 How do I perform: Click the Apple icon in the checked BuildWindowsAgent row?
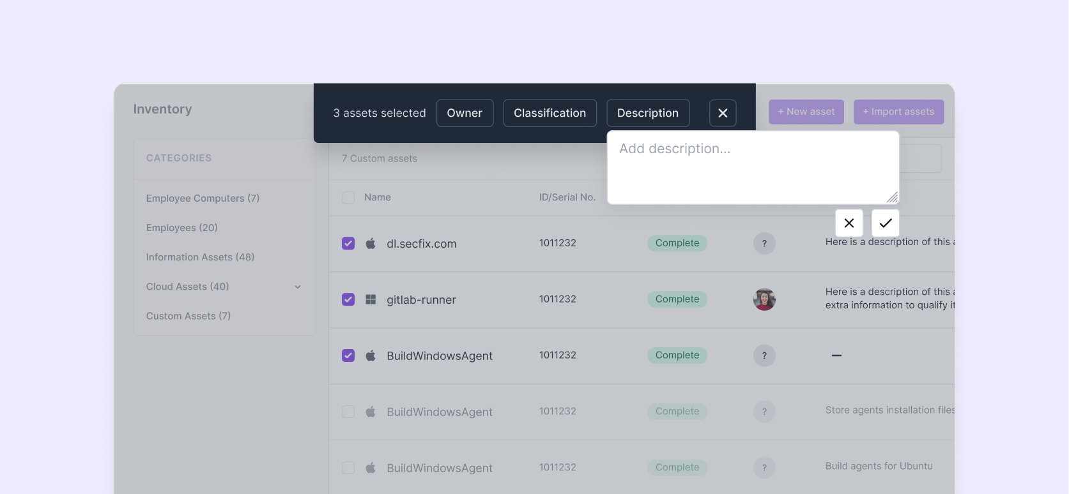click(x=371, y=356)
